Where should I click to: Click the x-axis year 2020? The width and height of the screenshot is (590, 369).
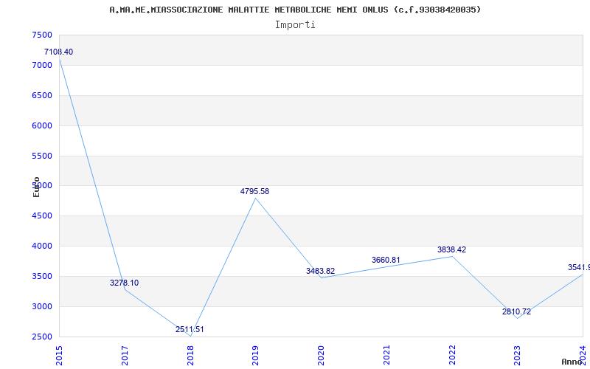click(x=321, y=355)
